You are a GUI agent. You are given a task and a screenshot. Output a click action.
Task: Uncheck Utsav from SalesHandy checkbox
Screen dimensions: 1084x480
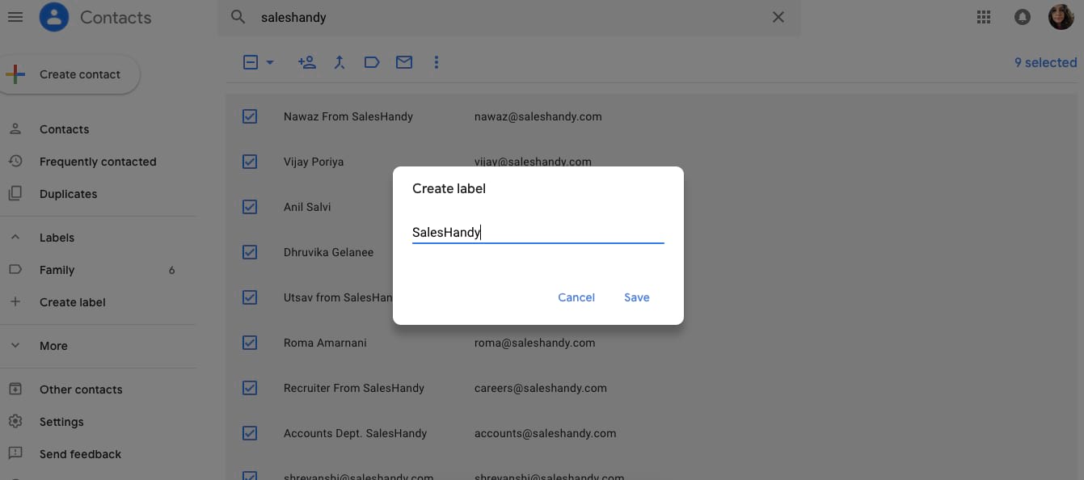point(250,297)
